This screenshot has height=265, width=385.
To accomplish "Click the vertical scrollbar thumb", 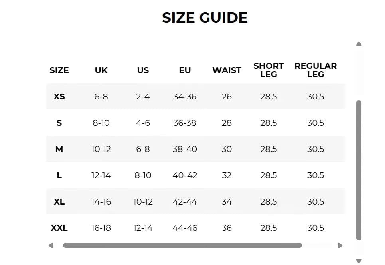I will coord(359,170).
